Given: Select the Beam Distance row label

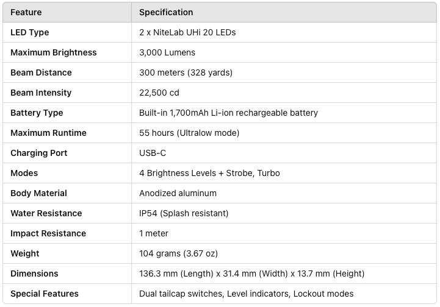Looking at the screenshot, I should click(41, 72).
